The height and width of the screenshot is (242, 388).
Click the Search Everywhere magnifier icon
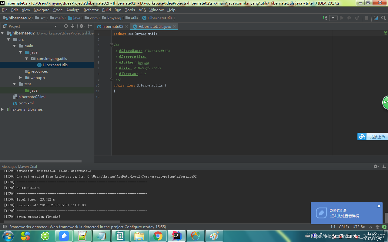pos(383,18)
